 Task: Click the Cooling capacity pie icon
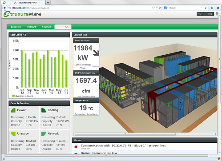coord(44,110)
